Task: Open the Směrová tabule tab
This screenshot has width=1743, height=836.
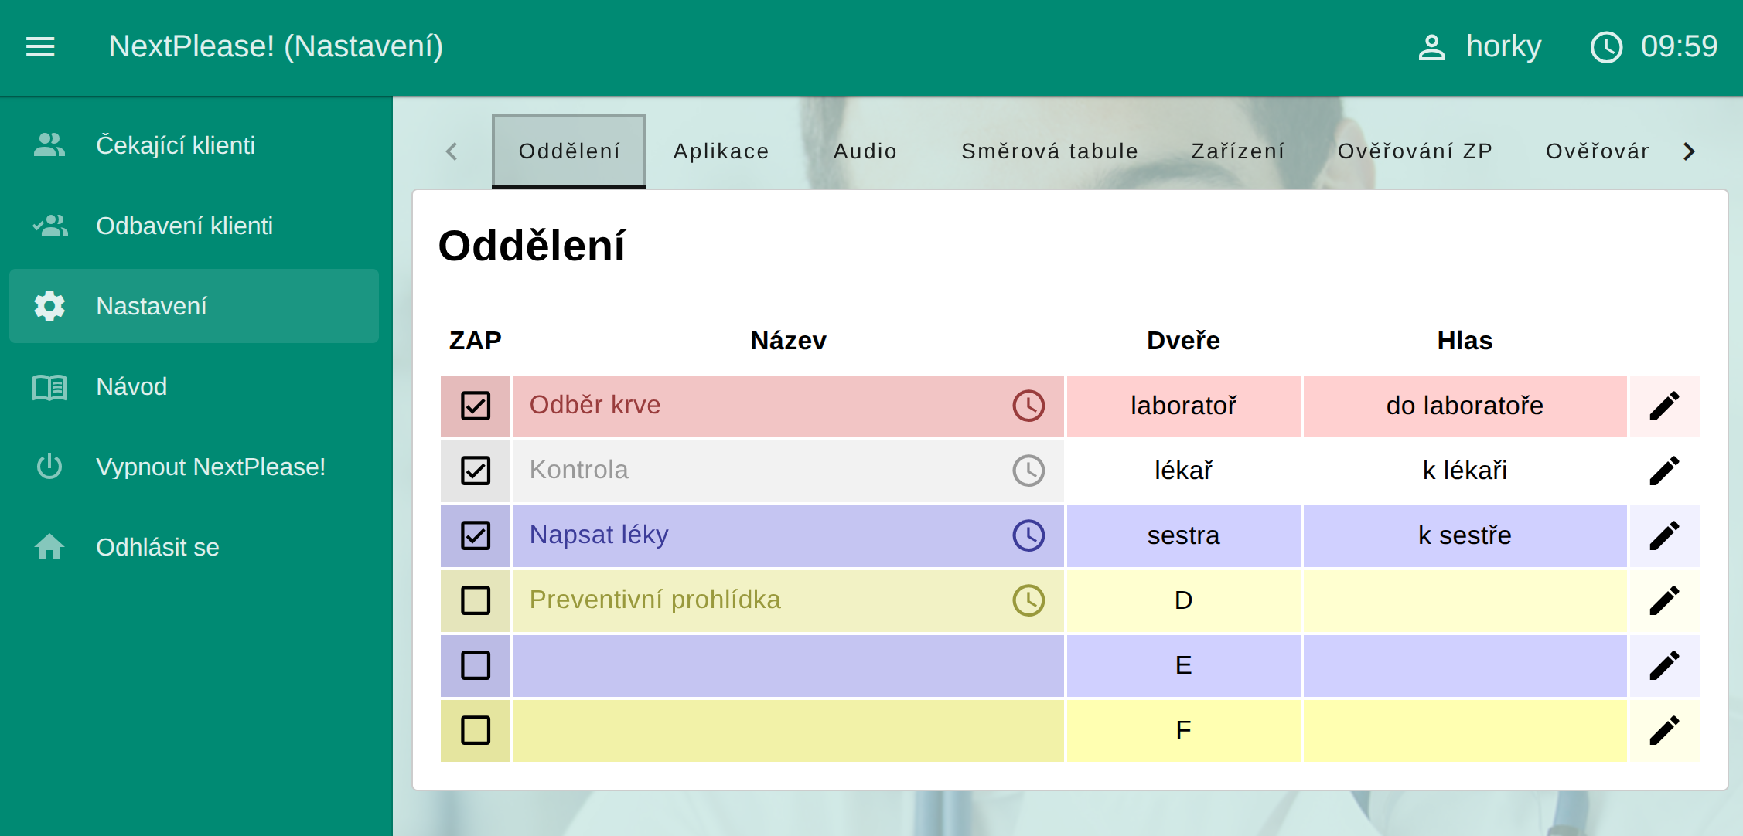Action: (x=1049, y=151)
